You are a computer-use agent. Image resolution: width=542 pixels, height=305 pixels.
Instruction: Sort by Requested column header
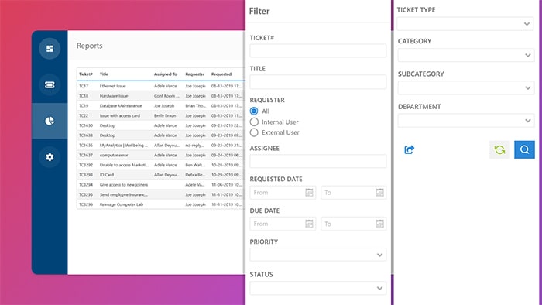[x=221, y=74]
